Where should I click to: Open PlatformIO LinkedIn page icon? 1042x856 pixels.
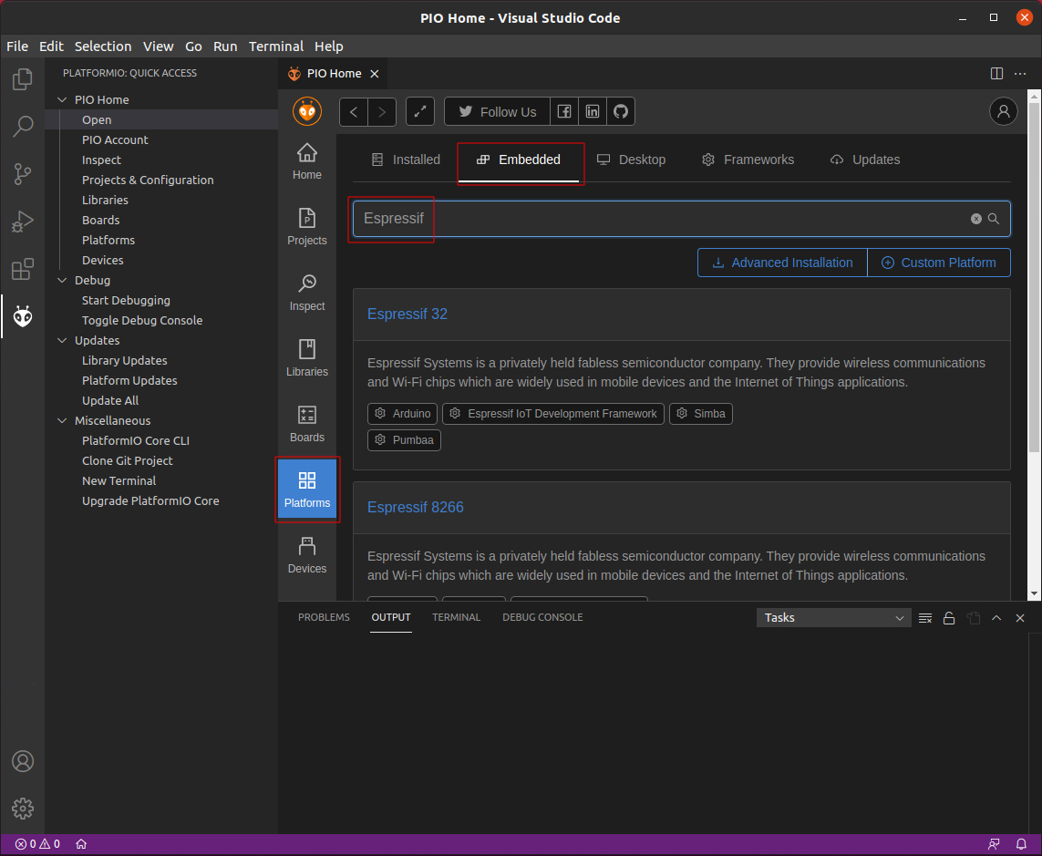coord(592,111)
